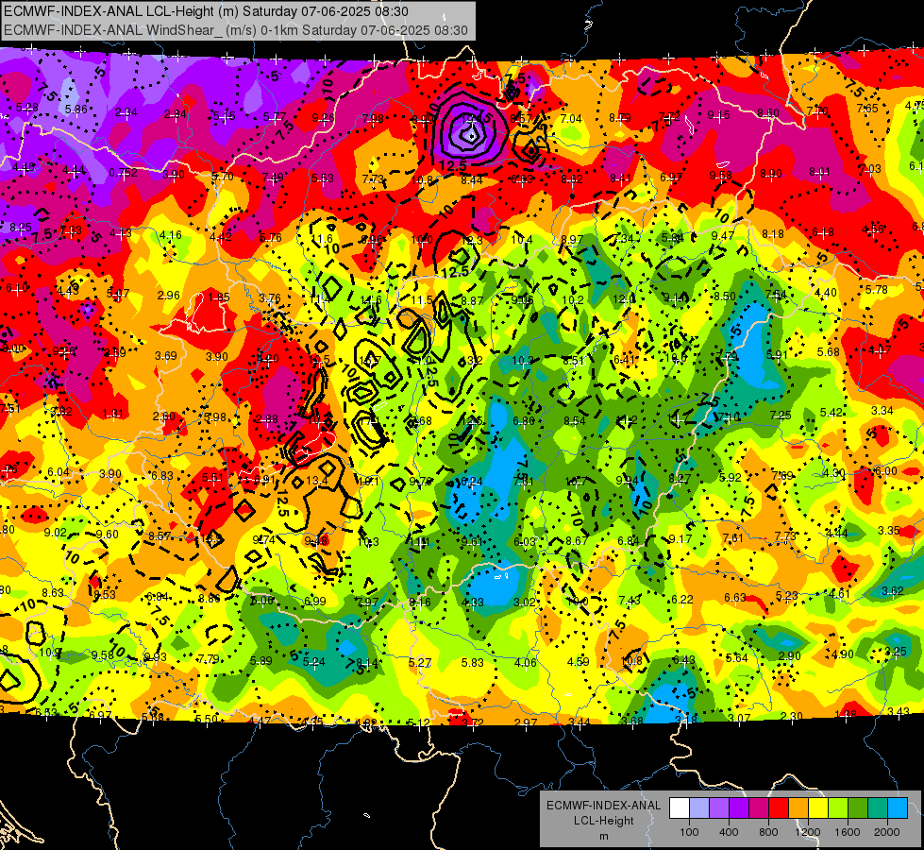The image size is (924, 850).
Task: Pick the red legend swatch at 800
Action: [779, 808]
